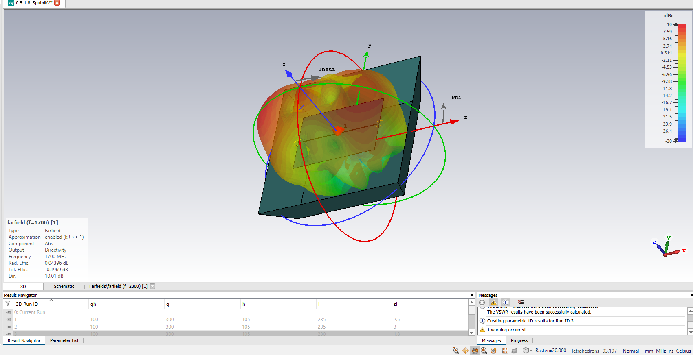This screenshot has width=693, height=355.
Task: Click the Raster=20.000 status field
Action: point(550,351)
